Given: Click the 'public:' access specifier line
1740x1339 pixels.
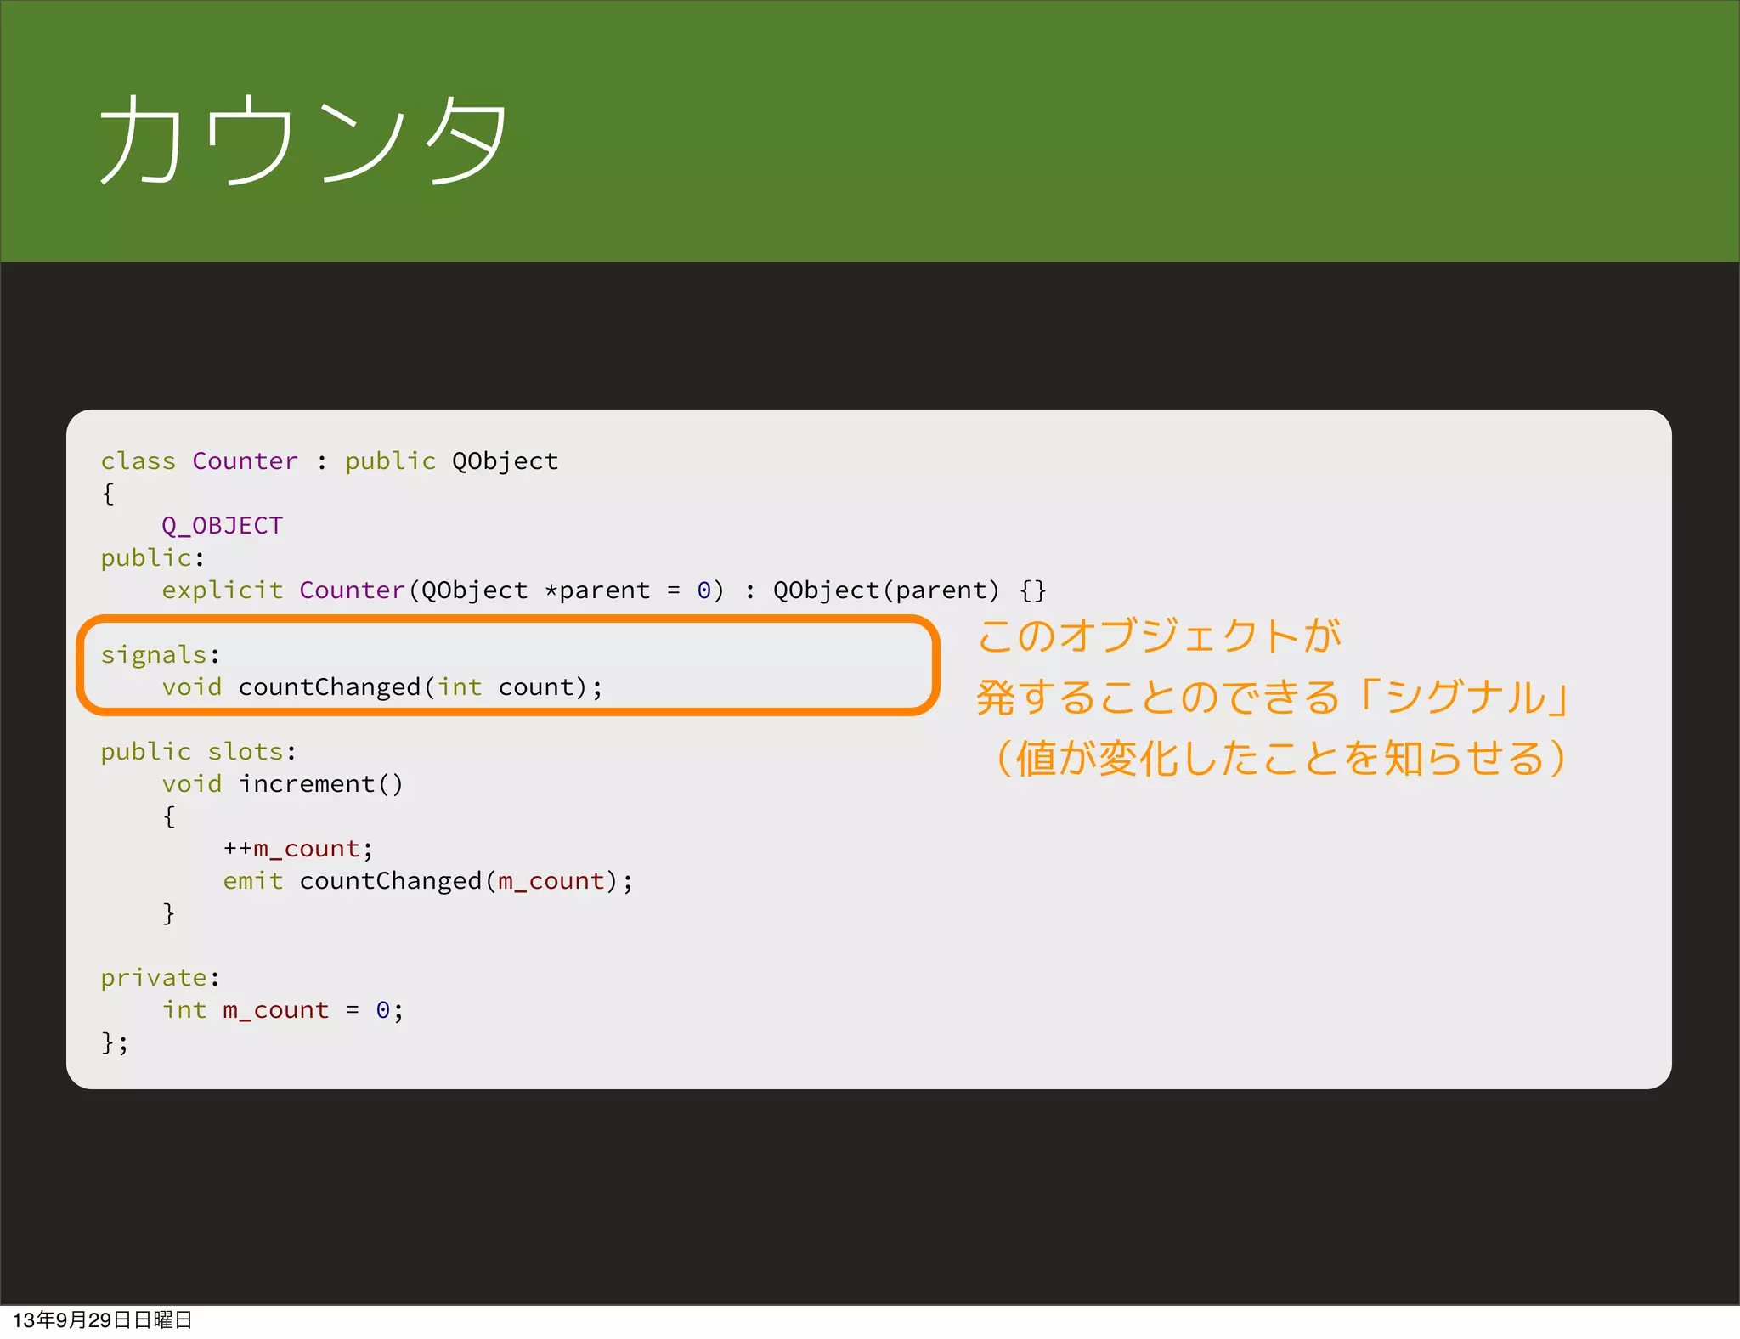Looking at the screenshot, I should coord(153,558).
